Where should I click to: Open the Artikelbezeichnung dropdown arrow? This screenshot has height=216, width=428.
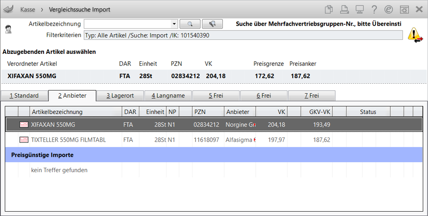pos(174,24)
